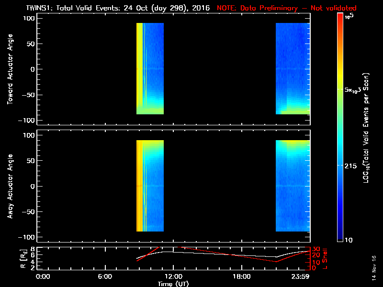The height and width of the screenshot is (287, 383).
Task: Click the red L Shell axis label
Action: pos(325,257)
